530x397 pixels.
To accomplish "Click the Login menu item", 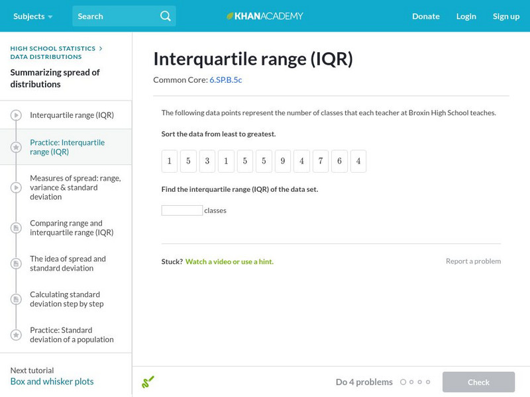I will [466, 16].
